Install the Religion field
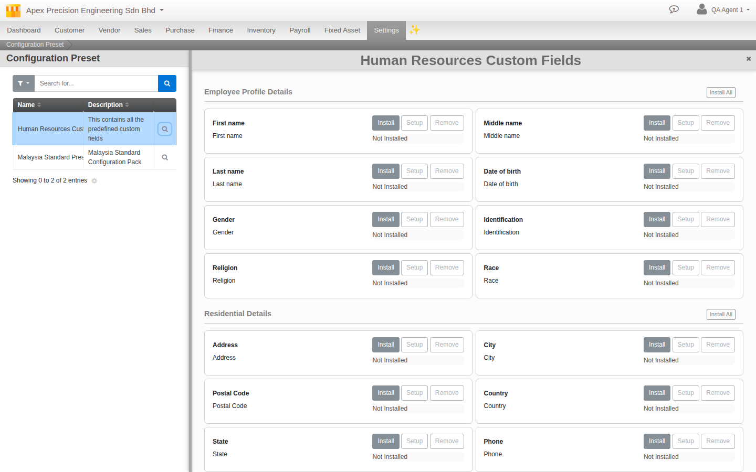The image size is (756, 472). (386, 267)
